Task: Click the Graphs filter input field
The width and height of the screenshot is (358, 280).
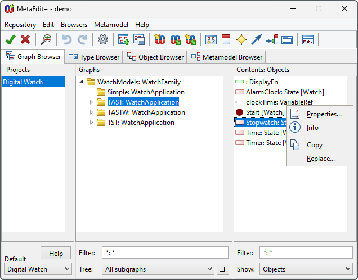Action: (x=164, y=252)
